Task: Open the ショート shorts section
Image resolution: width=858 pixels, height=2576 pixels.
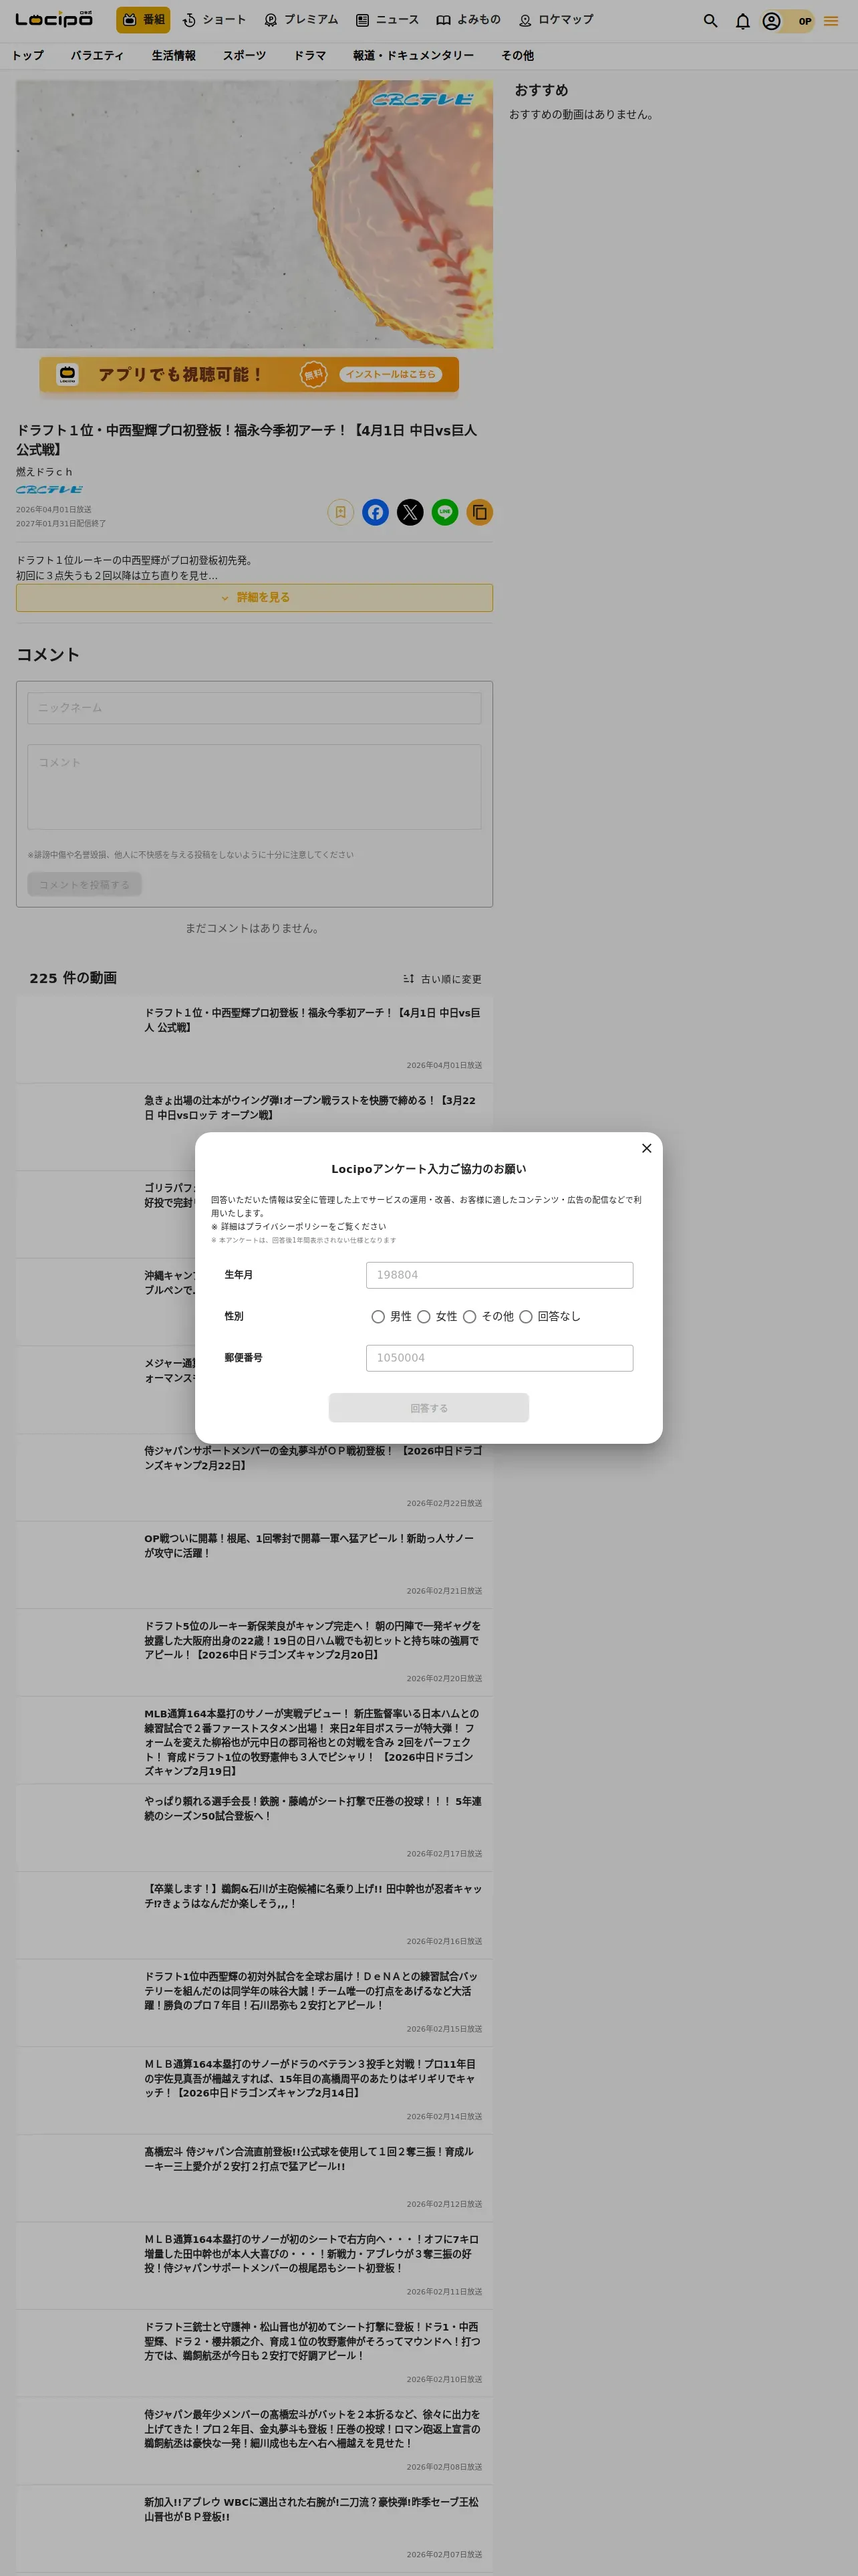Action: [x=214, y=20]
